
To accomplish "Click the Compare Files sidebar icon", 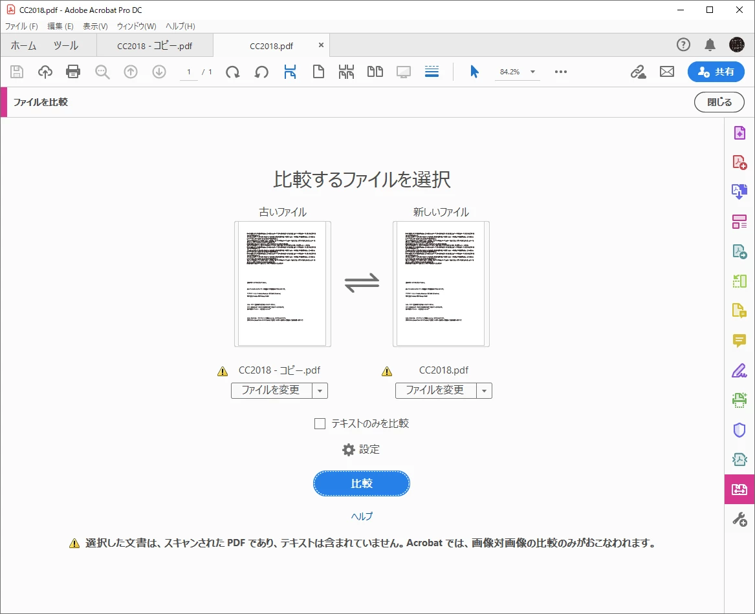I will (739, 489).
